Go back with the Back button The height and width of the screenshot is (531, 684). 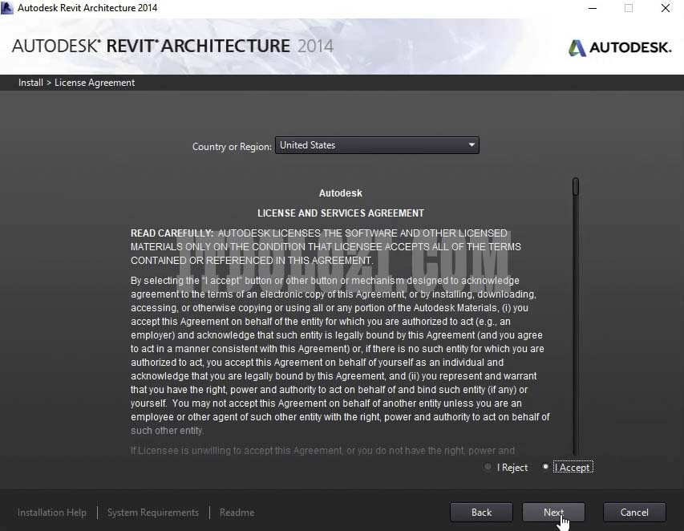481,513
